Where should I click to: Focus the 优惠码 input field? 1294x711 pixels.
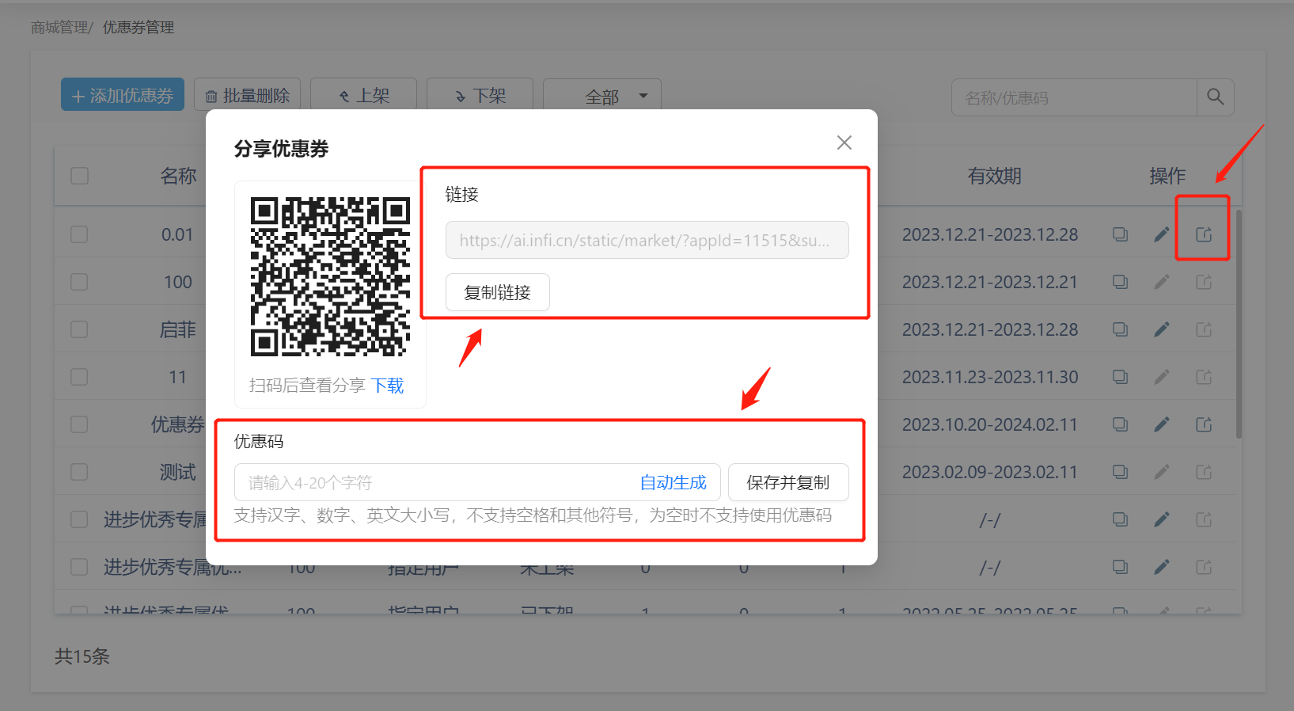point(477,482)
